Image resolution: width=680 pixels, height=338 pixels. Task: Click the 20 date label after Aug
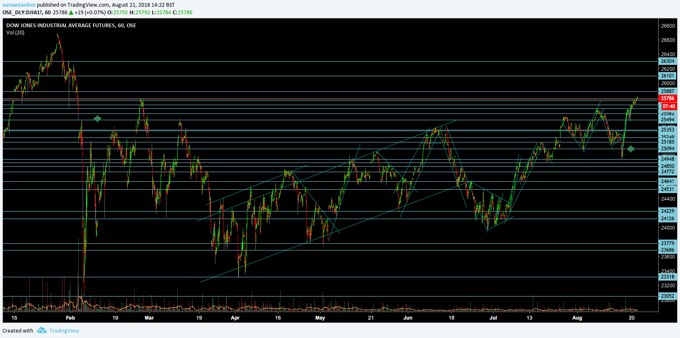coord(632,318)
